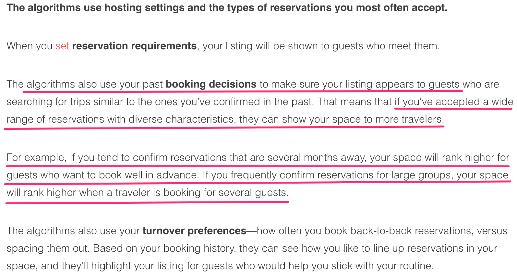
Task: Click the underlined phrase "For example"
Action: [37, 158]
